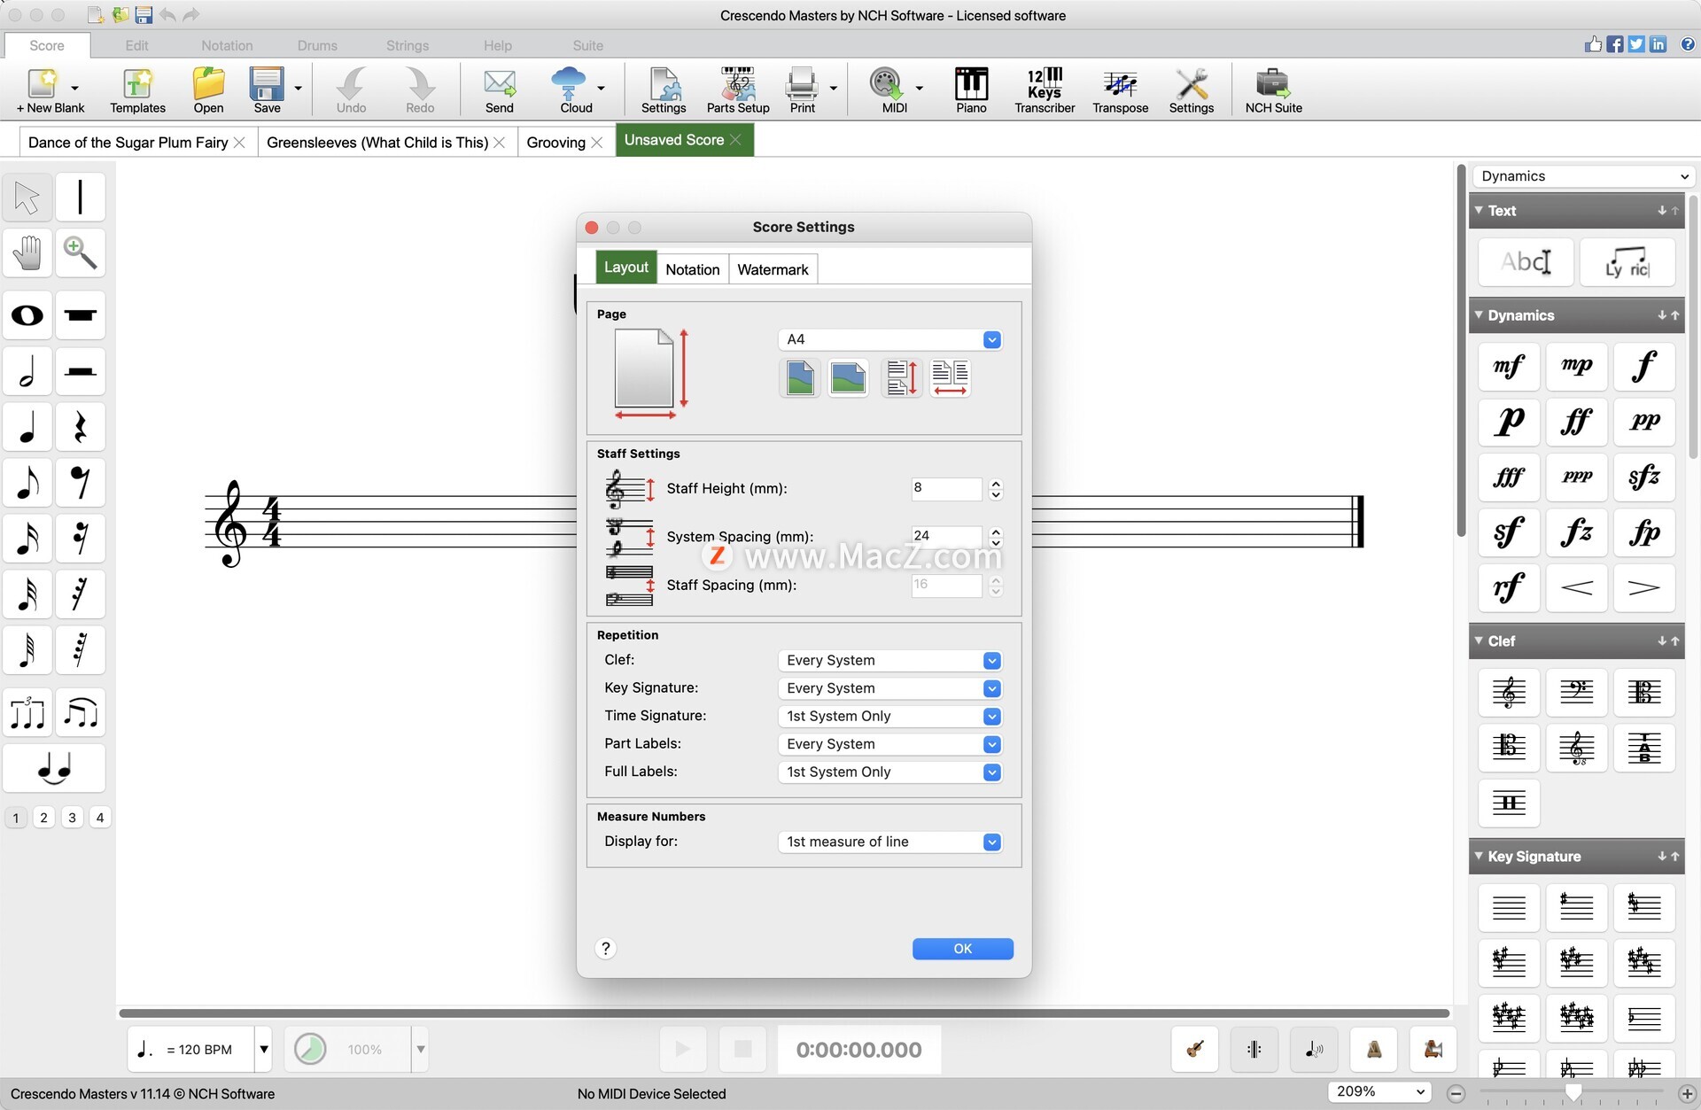Click the Save toolbar button
The width and height of the screenshot is (1701, 1110).
(x=267, y=90)
